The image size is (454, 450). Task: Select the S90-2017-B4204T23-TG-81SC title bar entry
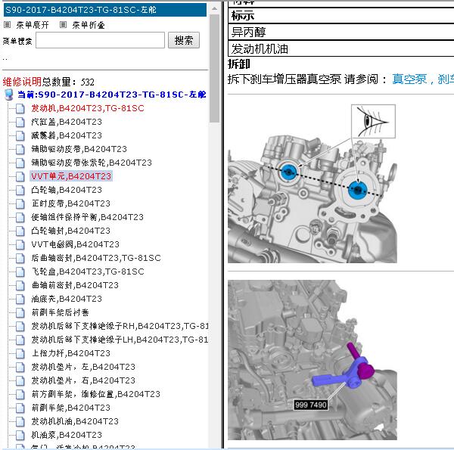(x=105, y=10)
